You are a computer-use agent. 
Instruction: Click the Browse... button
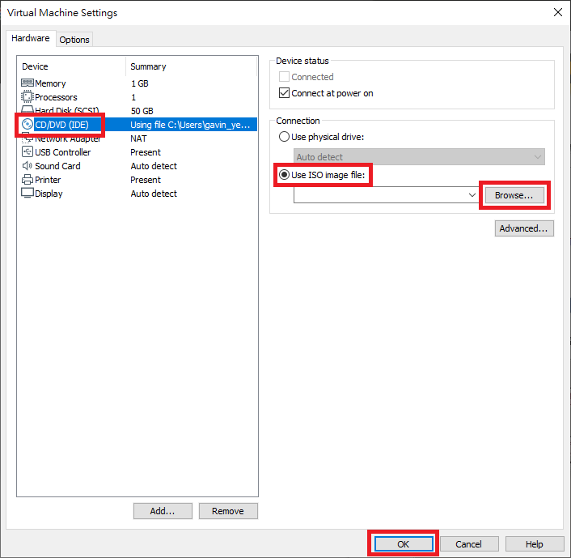(x=514, y=195)
